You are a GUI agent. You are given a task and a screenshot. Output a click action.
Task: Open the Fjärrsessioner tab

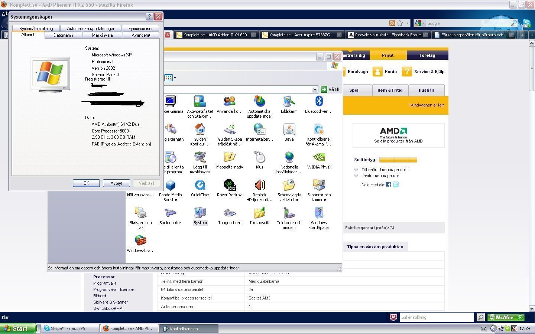click(140, 29)
